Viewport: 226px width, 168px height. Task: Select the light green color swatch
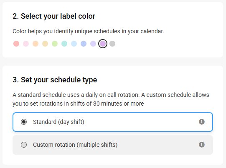[x=55, y=44]
